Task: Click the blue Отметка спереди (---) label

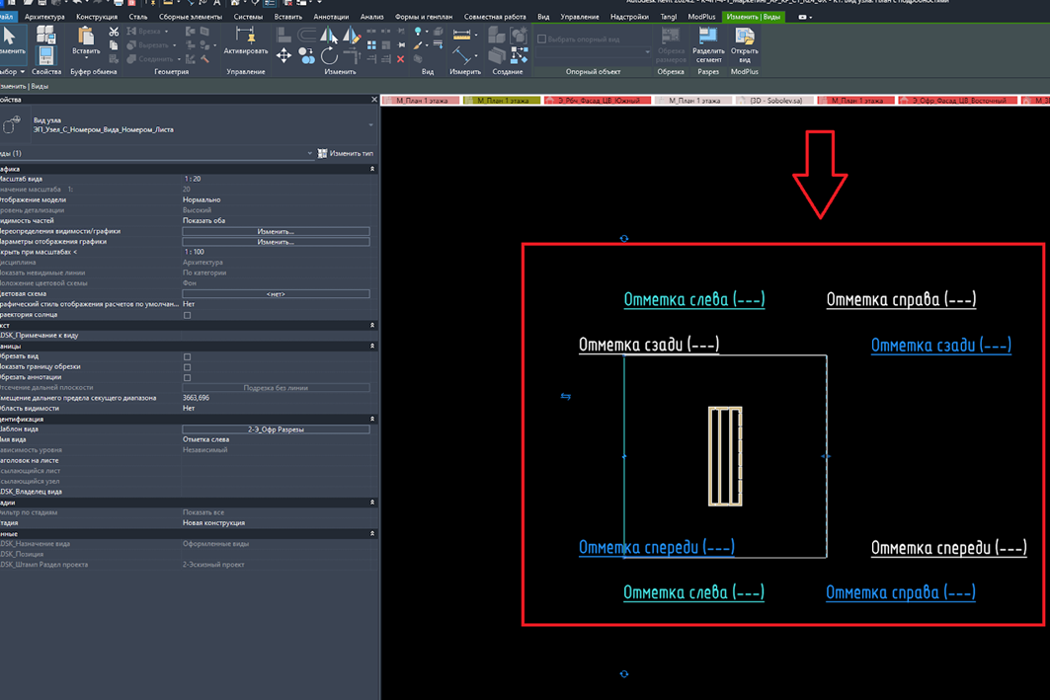Action: (656, 547)
